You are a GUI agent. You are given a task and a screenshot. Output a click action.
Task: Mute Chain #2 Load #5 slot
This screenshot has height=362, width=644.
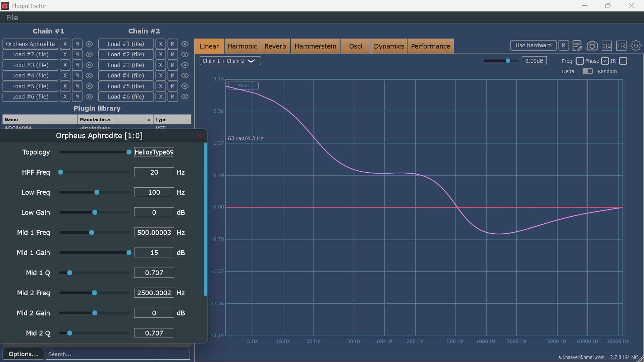click(x=173, y=86)
